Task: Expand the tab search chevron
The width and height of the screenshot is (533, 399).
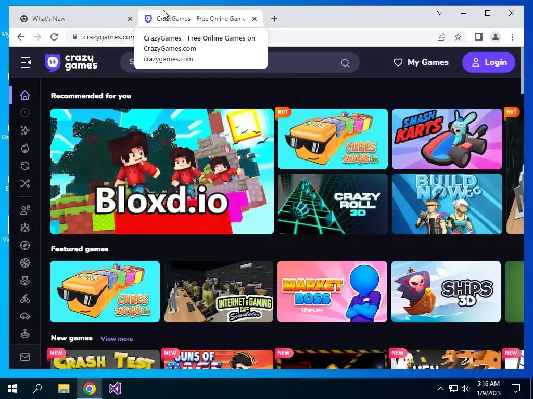Action: point(439,13)
